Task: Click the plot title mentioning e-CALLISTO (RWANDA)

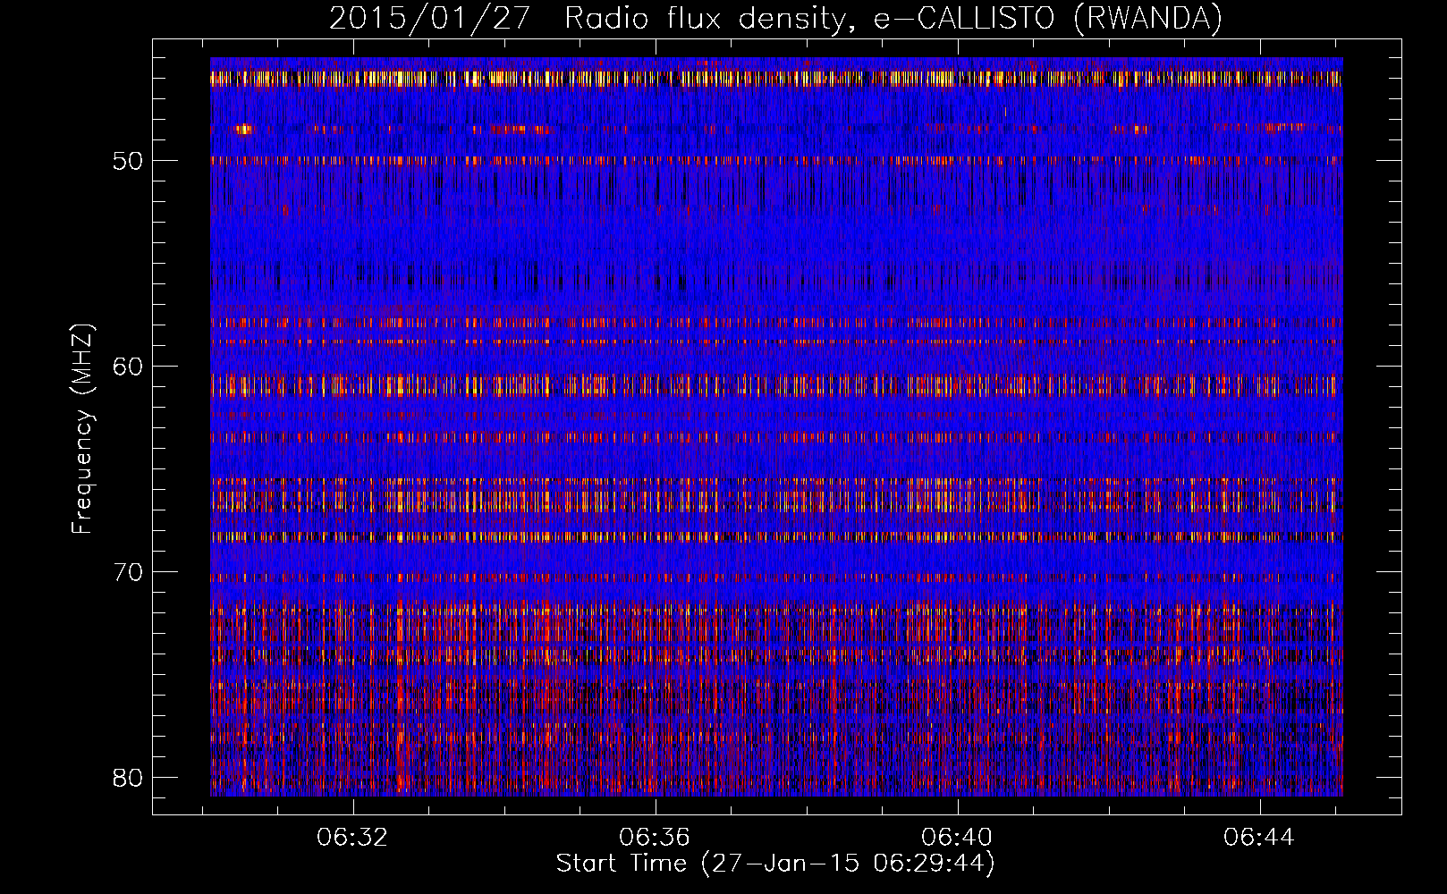Action: pos(775,19)
